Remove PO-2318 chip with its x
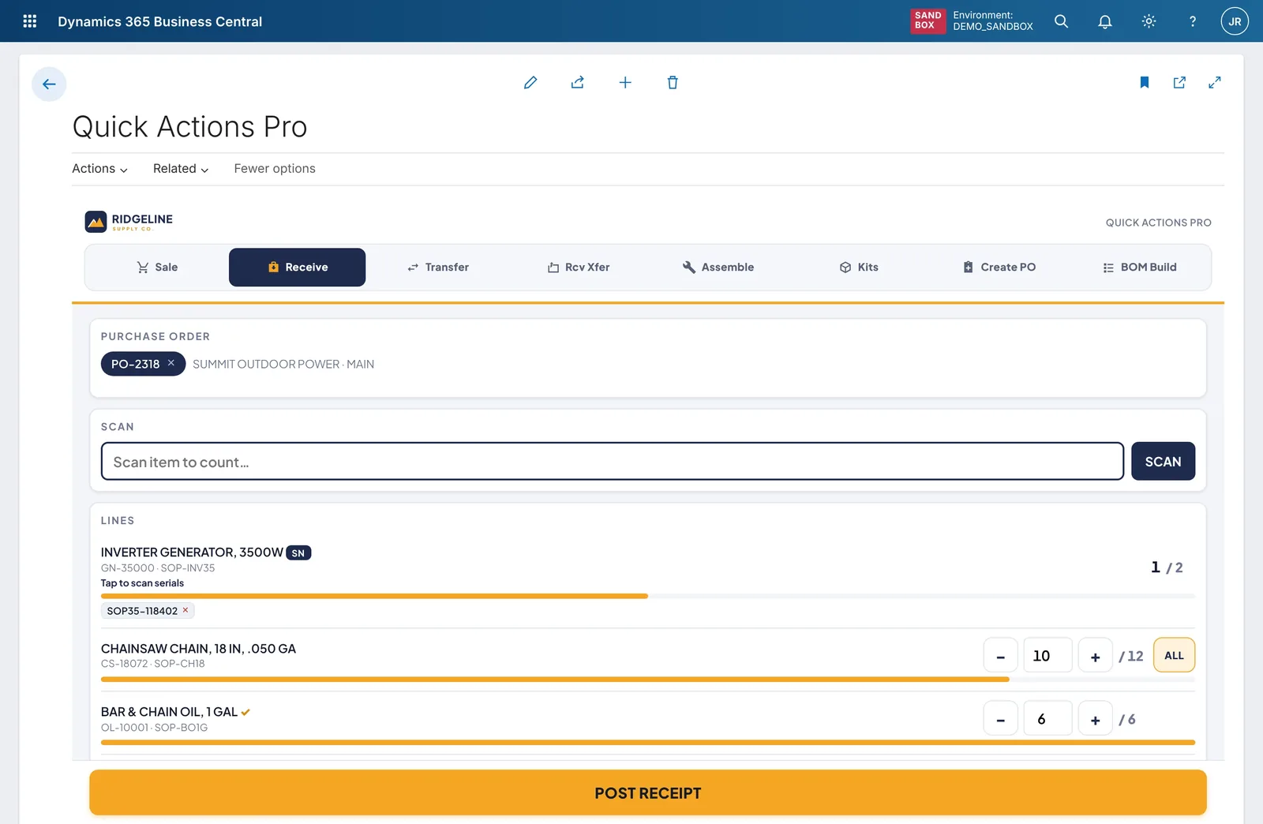1263x824 pixels. [x=171, y=363]
